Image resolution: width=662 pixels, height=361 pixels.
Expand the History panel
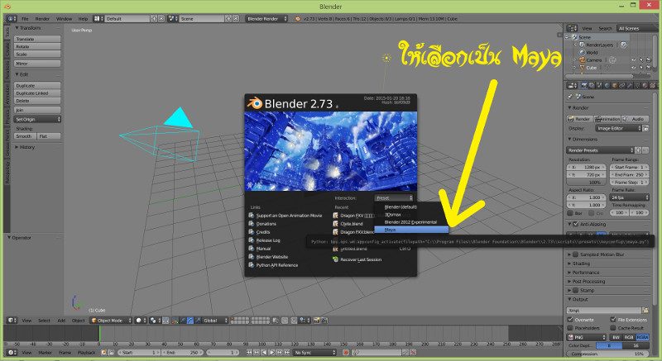(x=26, y=147)
